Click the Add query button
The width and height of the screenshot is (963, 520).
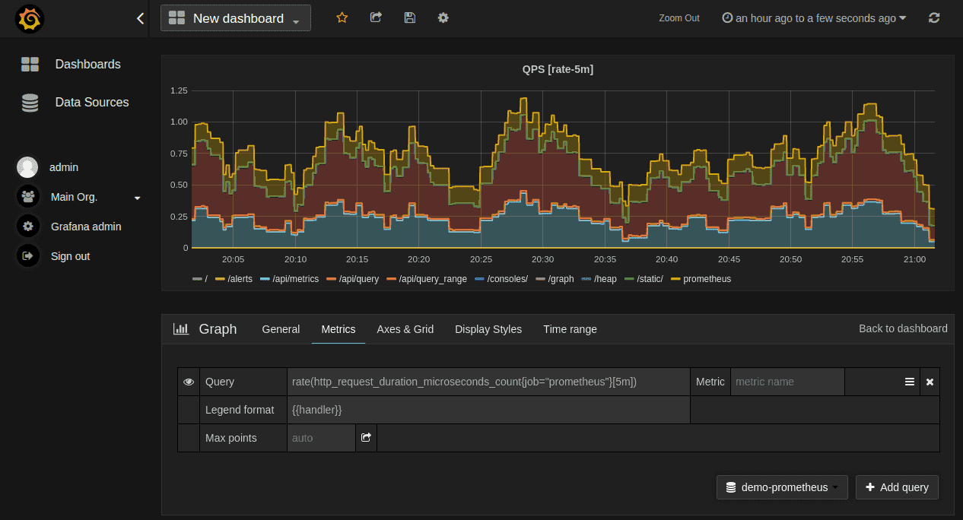point(897,487)
